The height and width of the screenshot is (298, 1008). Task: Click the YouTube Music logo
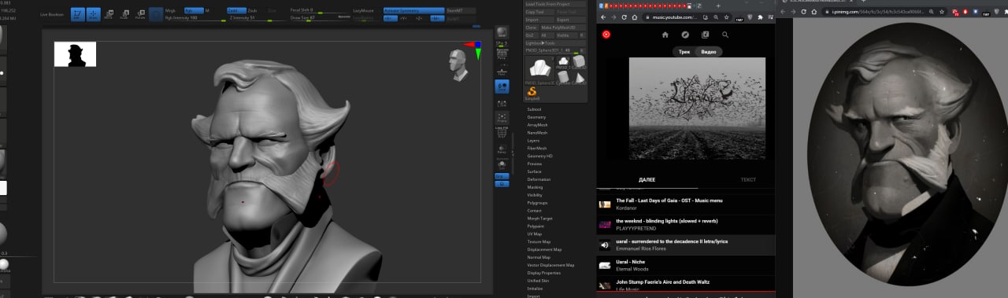coord(606,35)
